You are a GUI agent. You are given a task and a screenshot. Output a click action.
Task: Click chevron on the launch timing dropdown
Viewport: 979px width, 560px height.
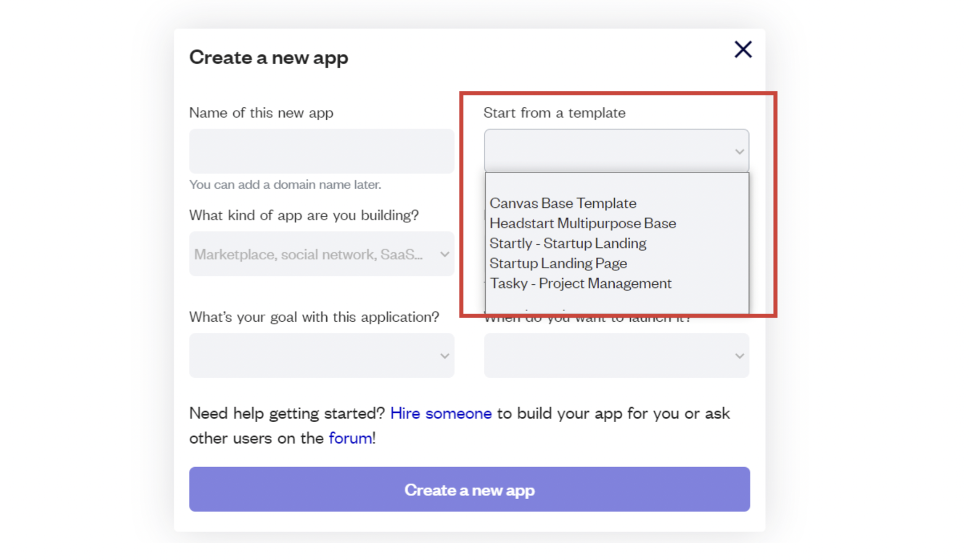(739, 356)
